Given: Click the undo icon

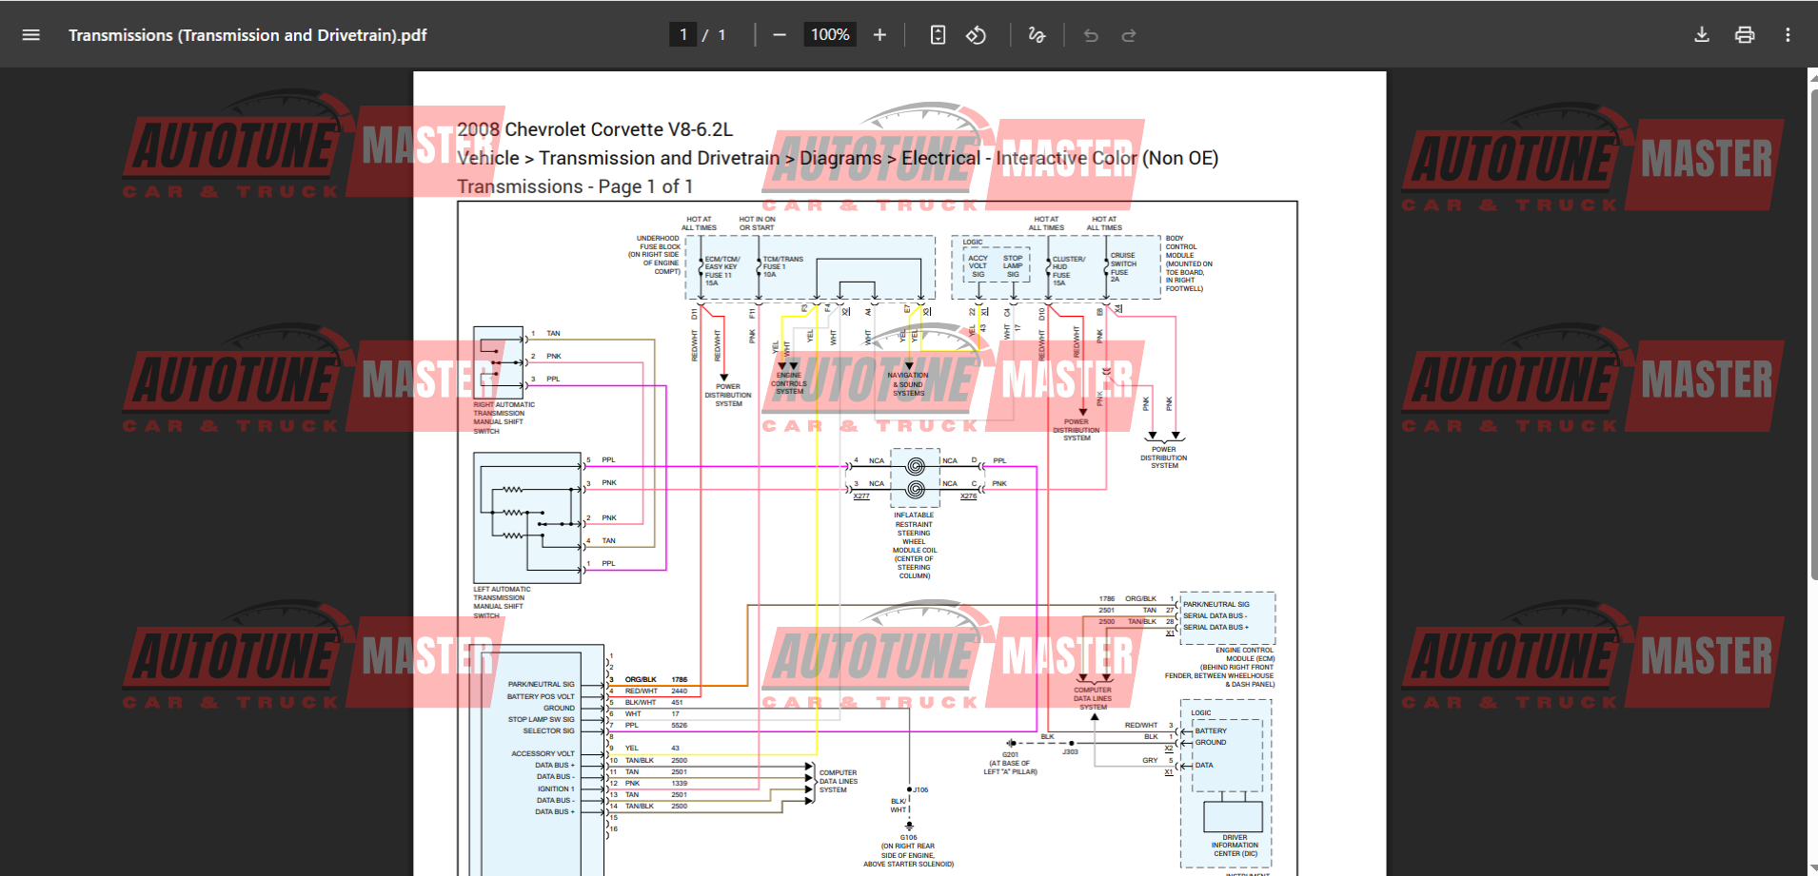Looking at the screenshot, I should pos(1090,34).
